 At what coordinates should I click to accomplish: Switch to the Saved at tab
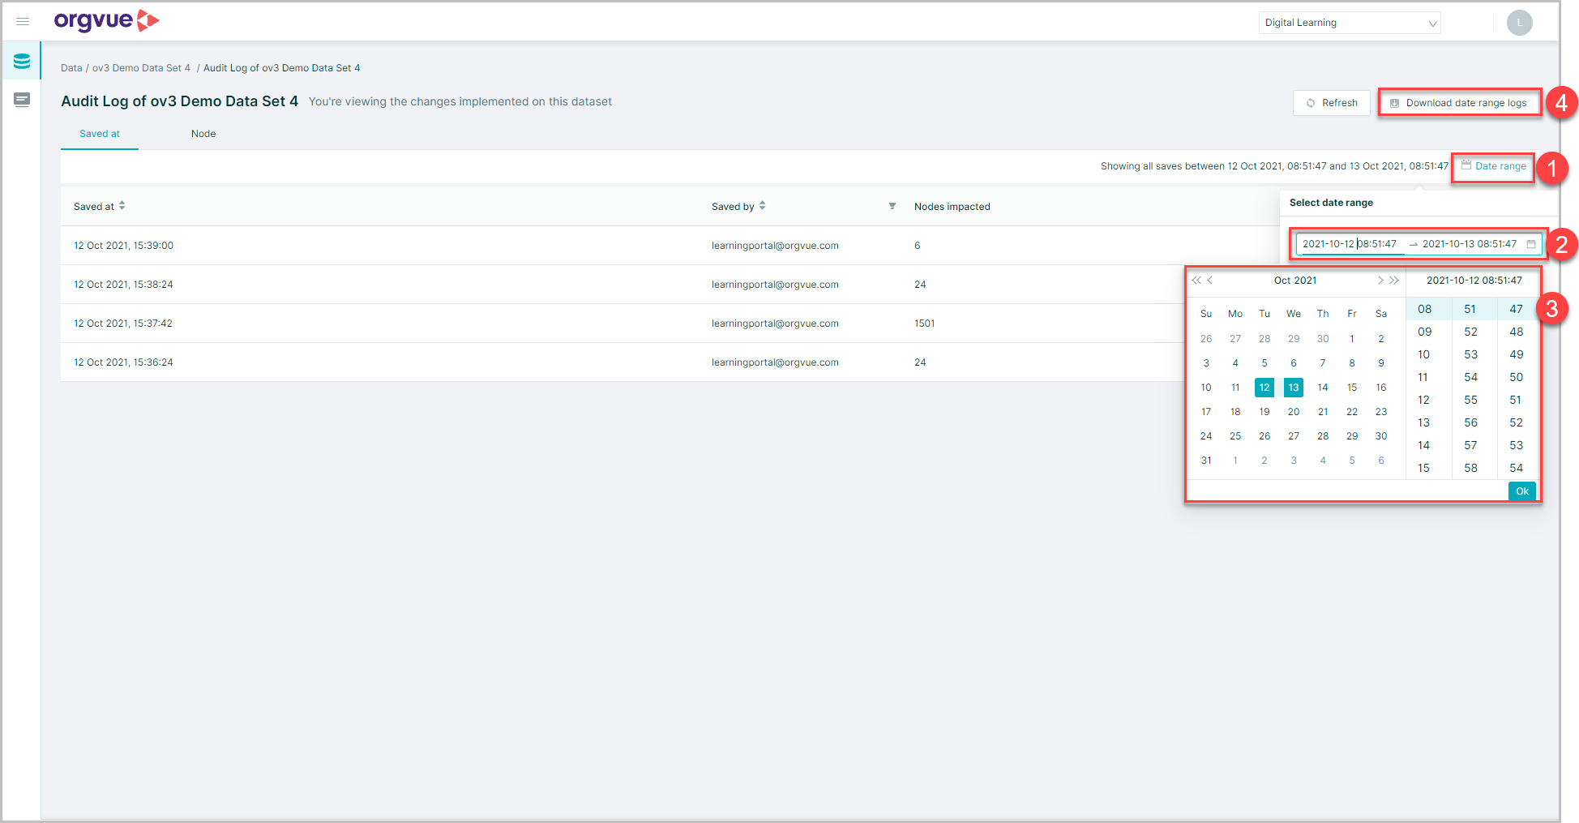tap(100, 134)
